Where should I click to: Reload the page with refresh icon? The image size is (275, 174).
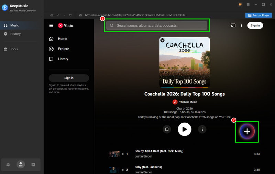click(x=70, y=15)
